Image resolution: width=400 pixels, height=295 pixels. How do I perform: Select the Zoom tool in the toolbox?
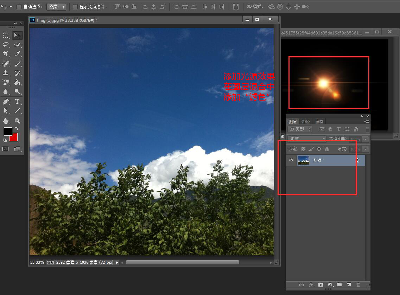(x=17, y=121)
